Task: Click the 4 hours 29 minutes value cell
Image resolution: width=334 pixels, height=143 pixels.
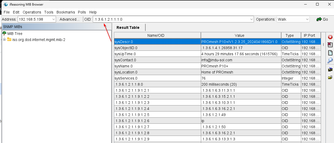Action: click(x=241, y=54)
